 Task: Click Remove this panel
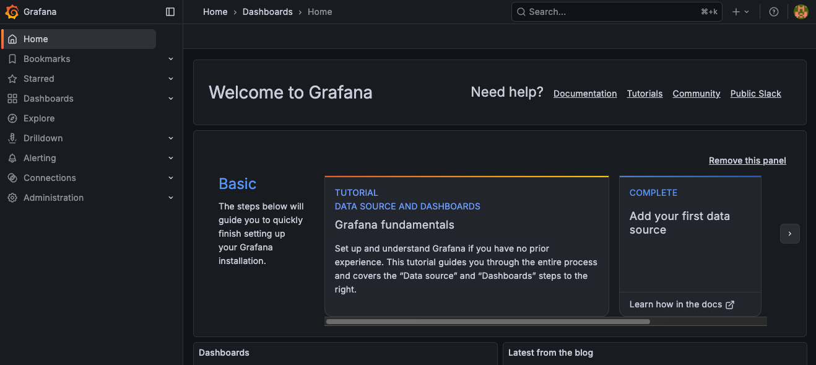(x=747, y=160)
